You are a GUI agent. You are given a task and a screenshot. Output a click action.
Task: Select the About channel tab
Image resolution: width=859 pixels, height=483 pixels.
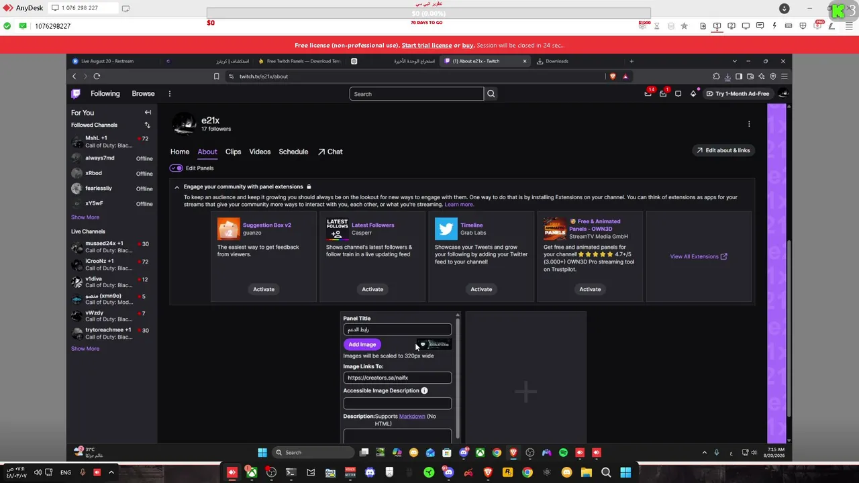pyautogui.click(x=207, y=152)
